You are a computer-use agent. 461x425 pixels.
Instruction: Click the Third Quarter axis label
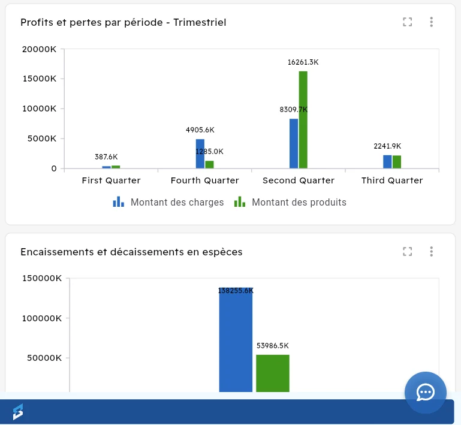392,180
